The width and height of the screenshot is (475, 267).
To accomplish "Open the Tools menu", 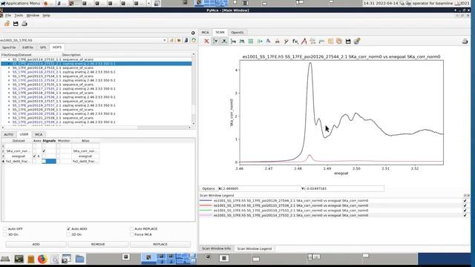I will click(x=19, y=15).
